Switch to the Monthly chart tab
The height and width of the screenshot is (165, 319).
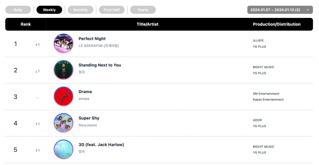pyautogui.click(x=81, y=10)
